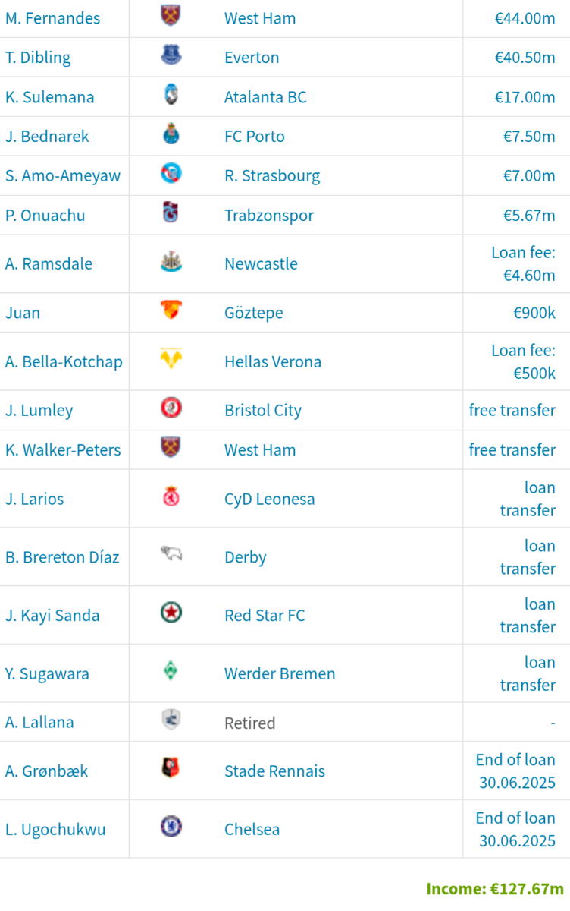
Task: Click the Hellas Verona club crest
Action: click(171, 360)
